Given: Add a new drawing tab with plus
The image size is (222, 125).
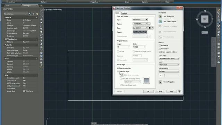Looking at the screenshot, I should pos(41,6).
